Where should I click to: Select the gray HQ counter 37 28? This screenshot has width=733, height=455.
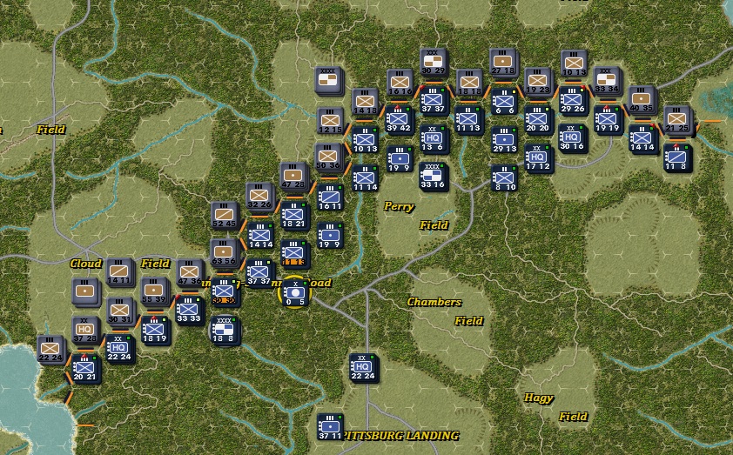(84, 330)
